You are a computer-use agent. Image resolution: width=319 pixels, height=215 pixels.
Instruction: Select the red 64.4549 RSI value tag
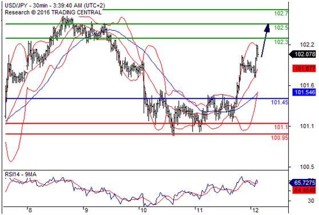click(x=304, y=190)
